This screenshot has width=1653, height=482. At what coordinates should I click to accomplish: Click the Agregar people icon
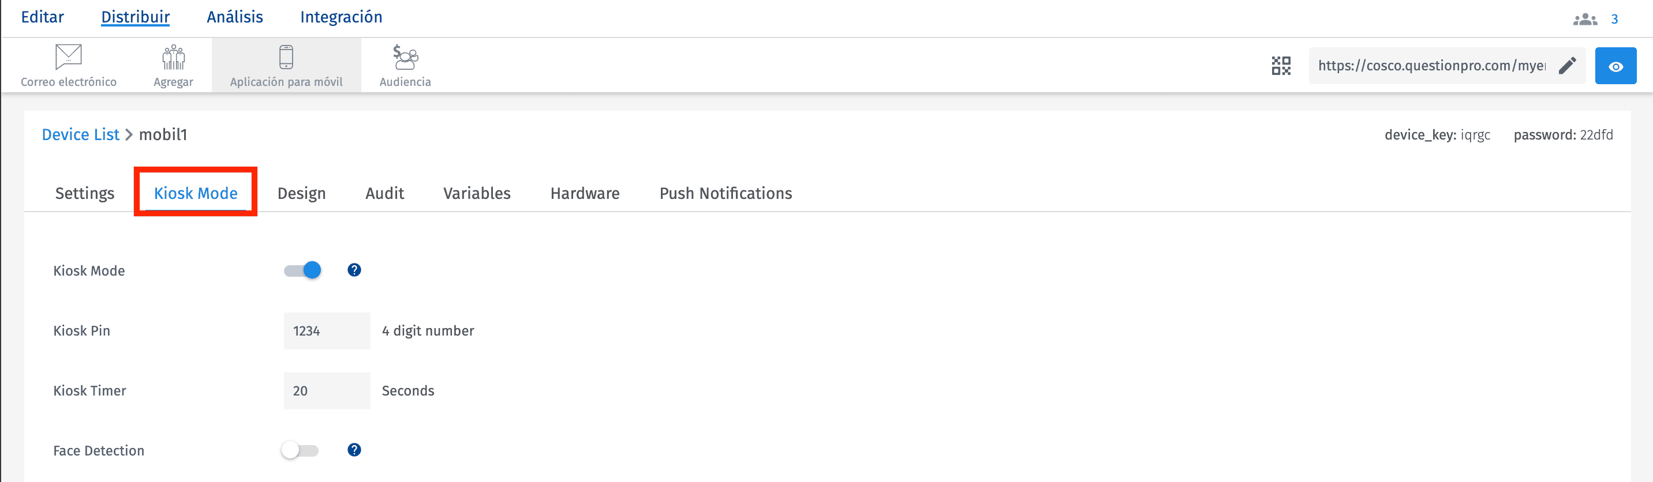click(x=173, y=57)
